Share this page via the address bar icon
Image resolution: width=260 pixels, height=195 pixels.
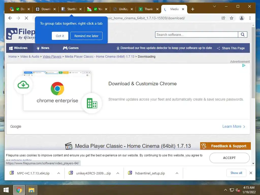click(x=223, y=18)
